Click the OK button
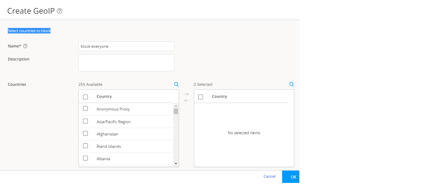The image size is (424, 193). [291, 176]
